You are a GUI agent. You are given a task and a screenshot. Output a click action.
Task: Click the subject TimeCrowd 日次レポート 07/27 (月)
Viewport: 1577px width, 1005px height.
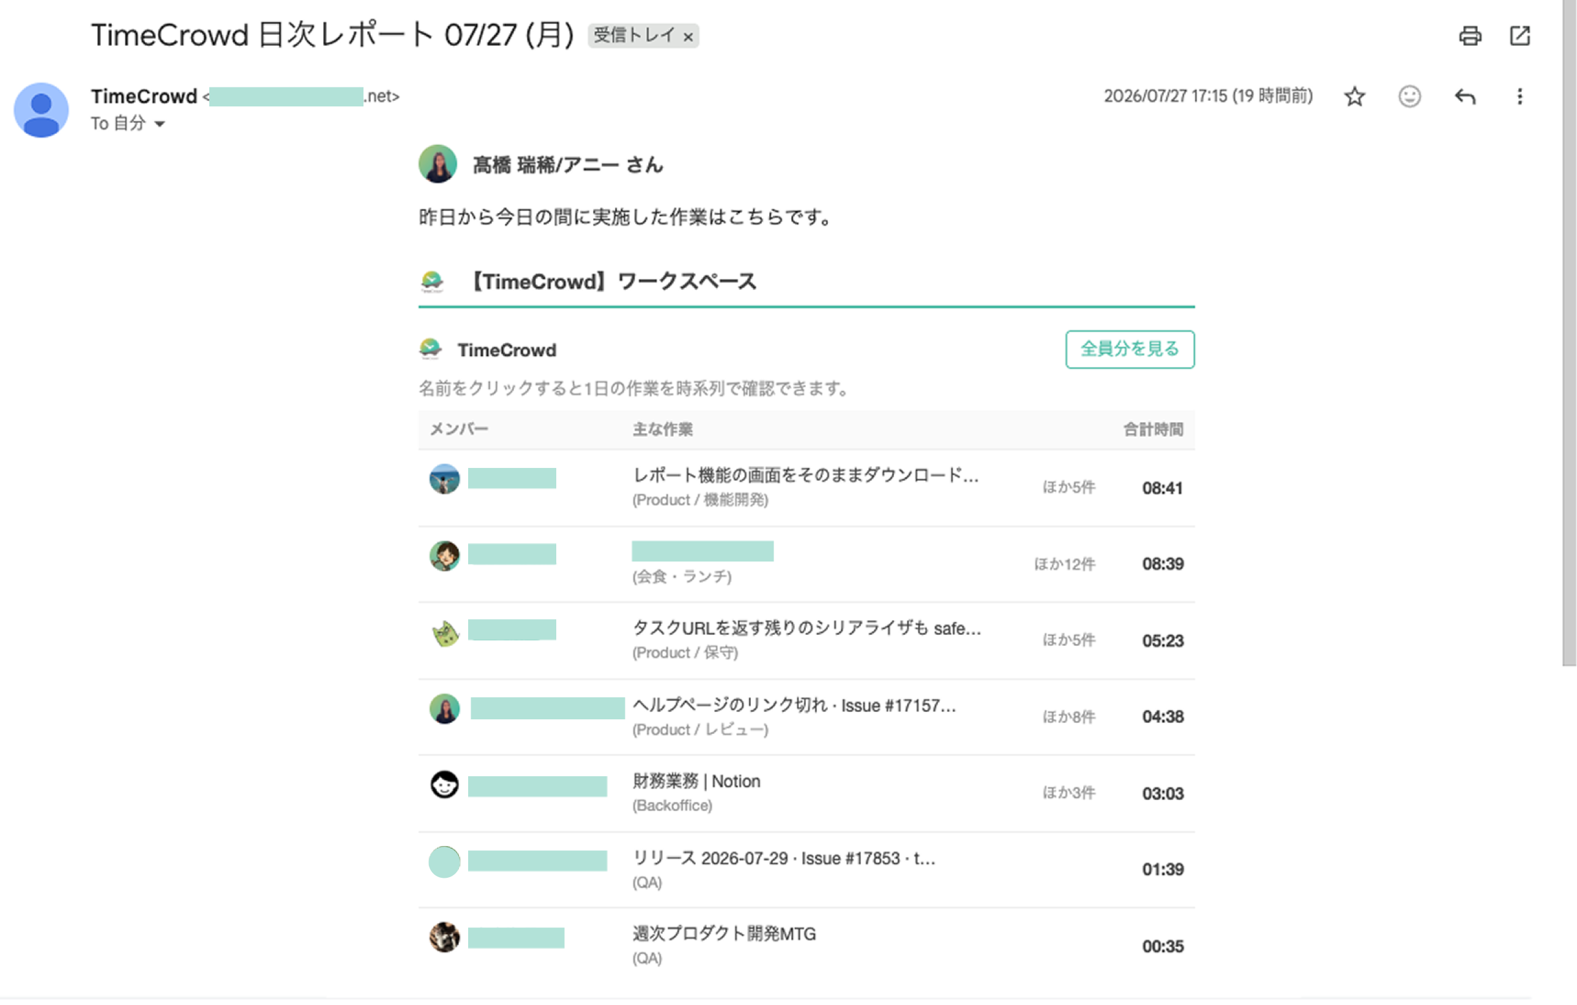click(333, 35)
